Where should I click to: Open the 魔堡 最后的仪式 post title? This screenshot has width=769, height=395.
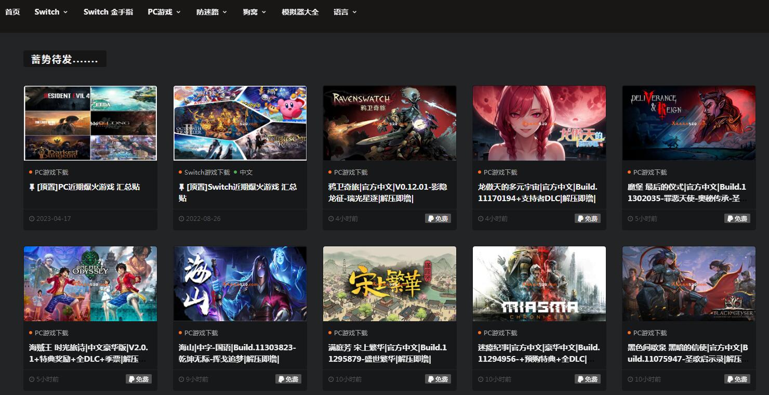(687, 193)
